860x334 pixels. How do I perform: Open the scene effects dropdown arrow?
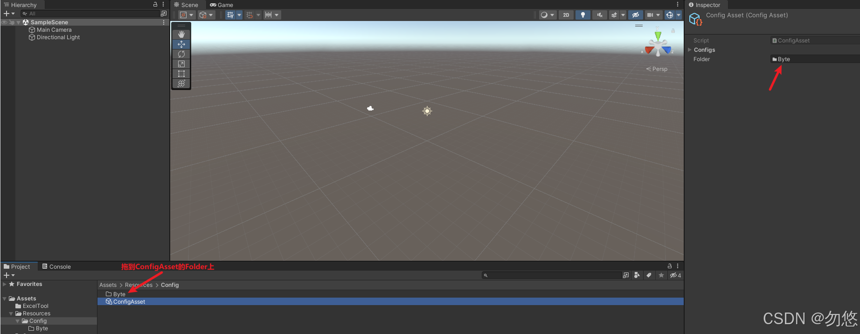[623, 15]
